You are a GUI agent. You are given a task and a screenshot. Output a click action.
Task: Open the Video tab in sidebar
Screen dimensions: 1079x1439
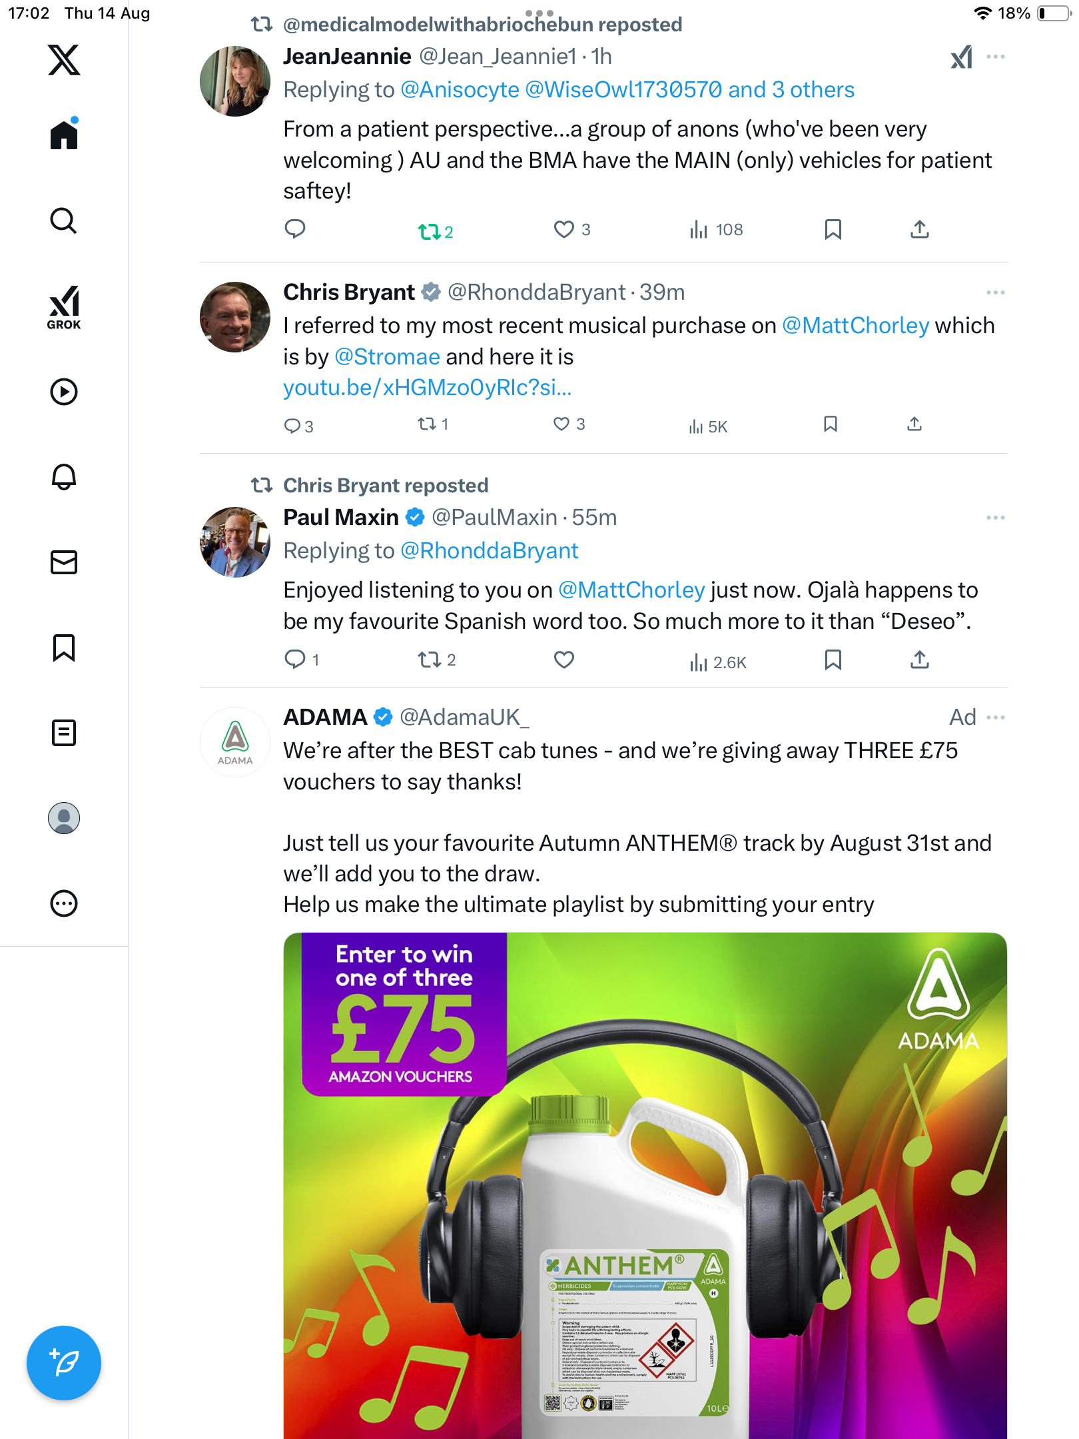pyautogui.click(x=64, y=392)
